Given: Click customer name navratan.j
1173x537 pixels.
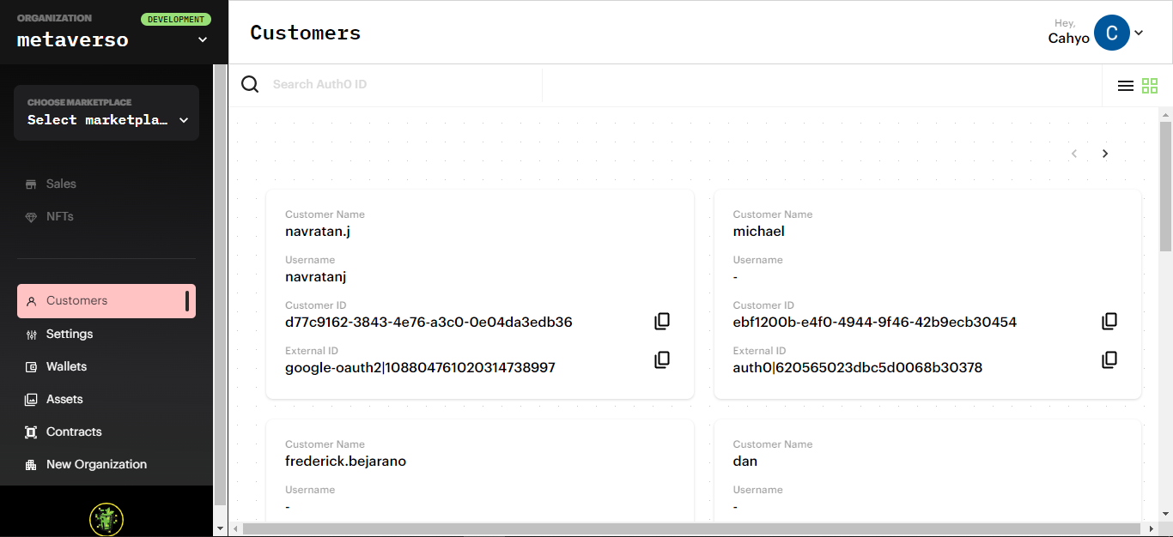Looking at the screenshot, I should [x=318, y=232].
